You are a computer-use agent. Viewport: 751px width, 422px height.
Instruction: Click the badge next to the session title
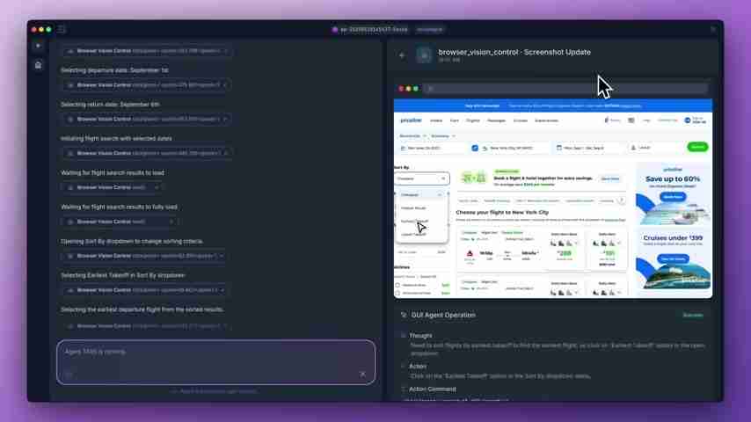[430, 30]
